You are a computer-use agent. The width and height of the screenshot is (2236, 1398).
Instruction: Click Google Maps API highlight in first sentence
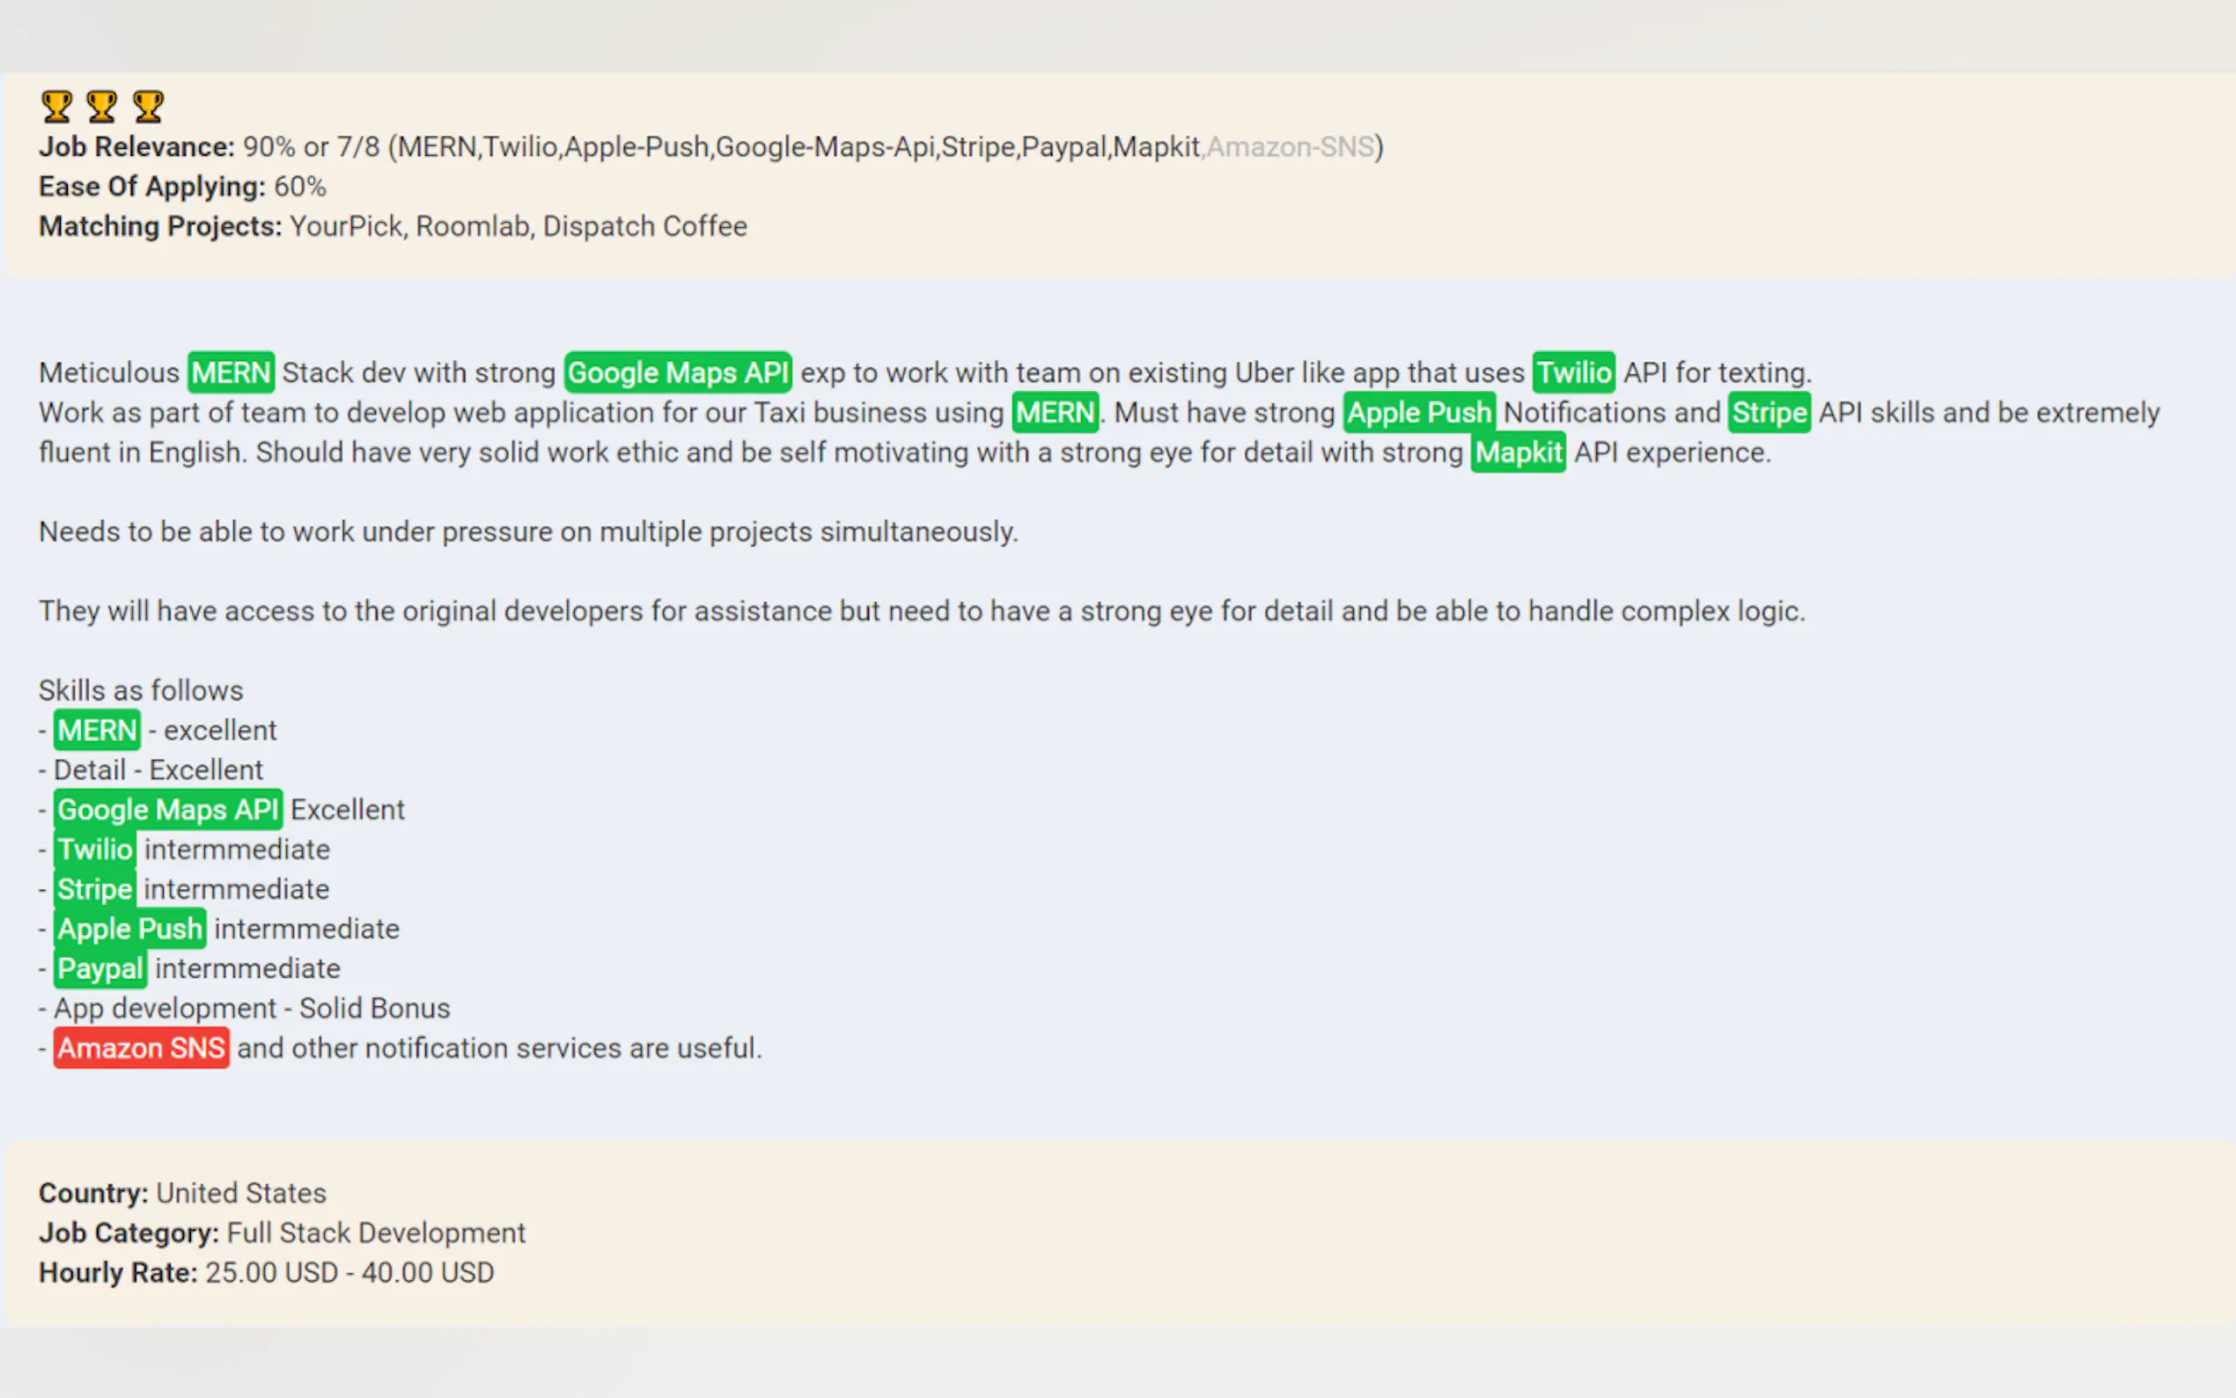[x=678, y=372]
